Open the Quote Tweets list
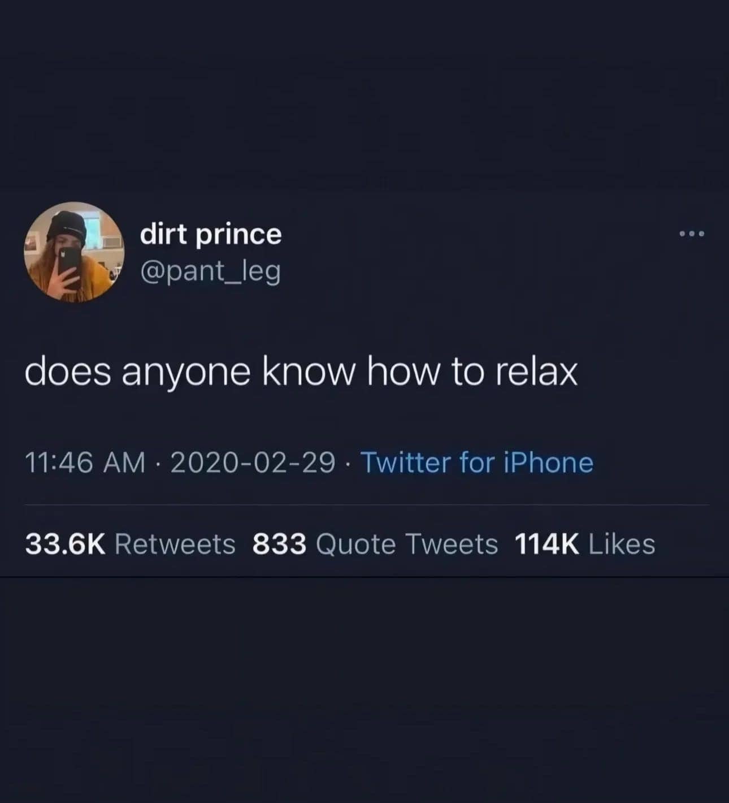 [x=407, y=545]
